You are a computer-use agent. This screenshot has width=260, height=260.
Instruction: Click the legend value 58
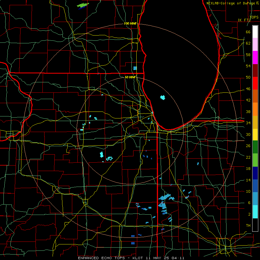click(x=248, y=55)
